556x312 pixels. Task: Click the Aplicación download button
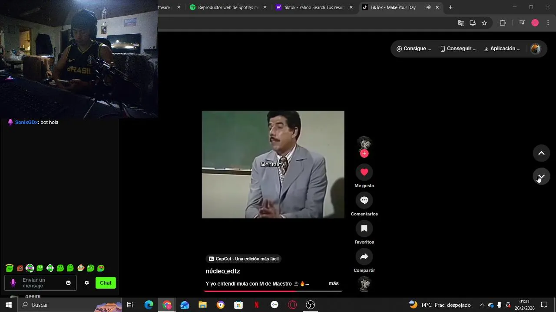502,49
